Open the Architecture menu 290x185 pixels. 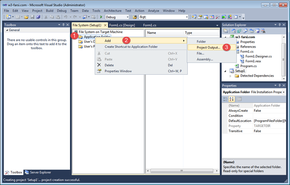(112, 11)
